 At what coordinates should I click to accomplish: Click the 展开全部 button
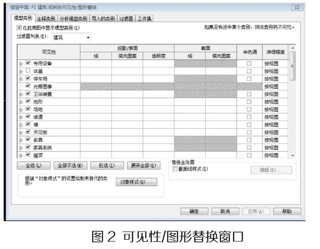144,165
